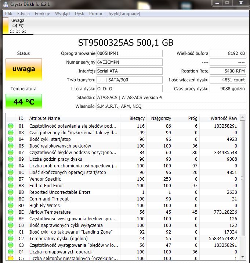The image size is (250, 263).
Task: Click the drive title ST9500325AS 500,1 GB
Action: coord(126,43)
